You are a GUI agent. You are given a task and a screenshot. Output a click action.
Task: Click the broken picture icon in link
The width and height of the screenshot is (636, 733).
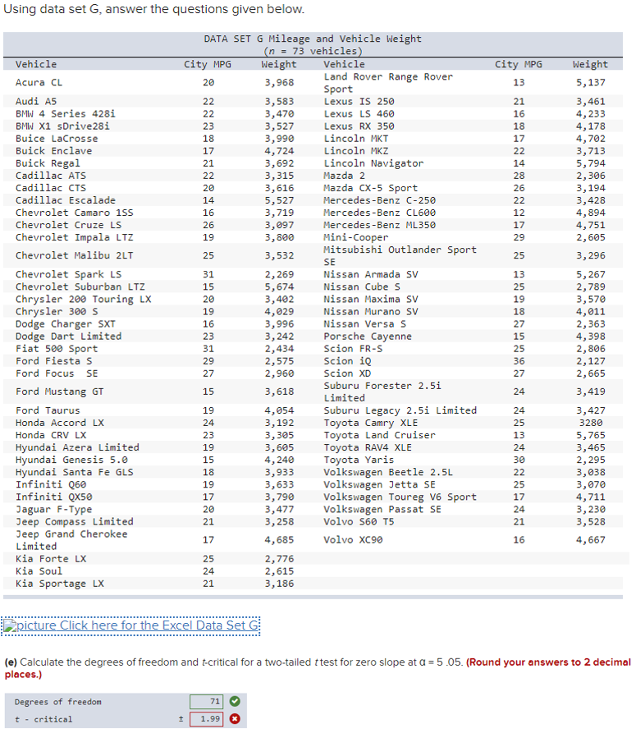9,626
